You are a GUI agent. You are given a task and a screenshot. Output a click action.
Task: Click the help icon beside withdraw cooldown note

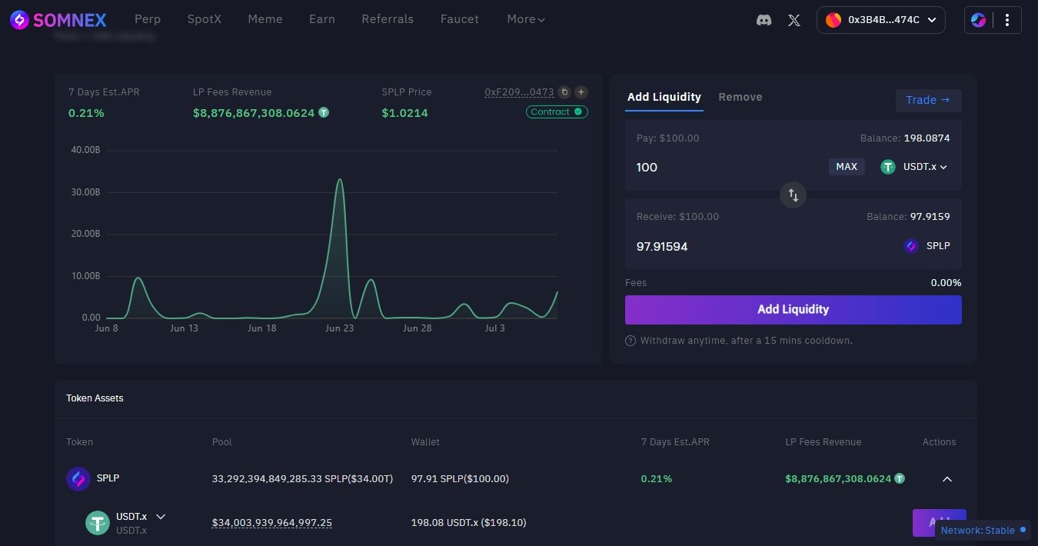[630, 341]
